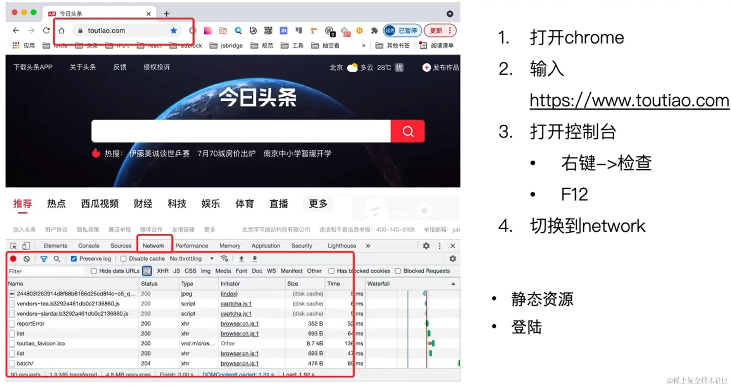Check the Hide data URLs option
The image size is (731, 387).
coord(93,271)
